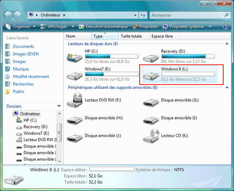Click the Rechercher search field
Image resolution: width=234 pixels, height=191 pixels.
[187, 15]
